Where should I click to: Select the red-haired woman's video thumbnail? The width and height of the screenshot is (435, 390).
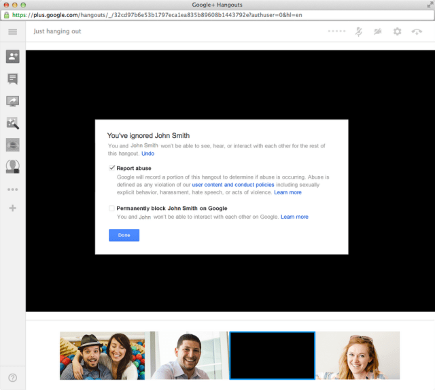(358, 355)
